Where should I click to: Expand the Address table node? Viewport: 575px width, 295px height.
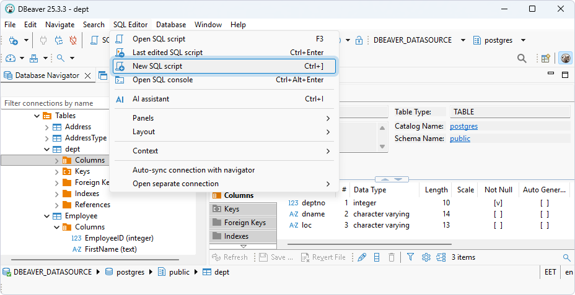pos(46,127)
